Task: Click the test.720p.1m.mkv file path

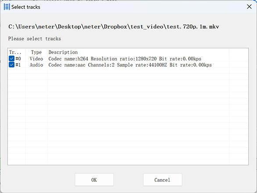Action: (114, 27)
